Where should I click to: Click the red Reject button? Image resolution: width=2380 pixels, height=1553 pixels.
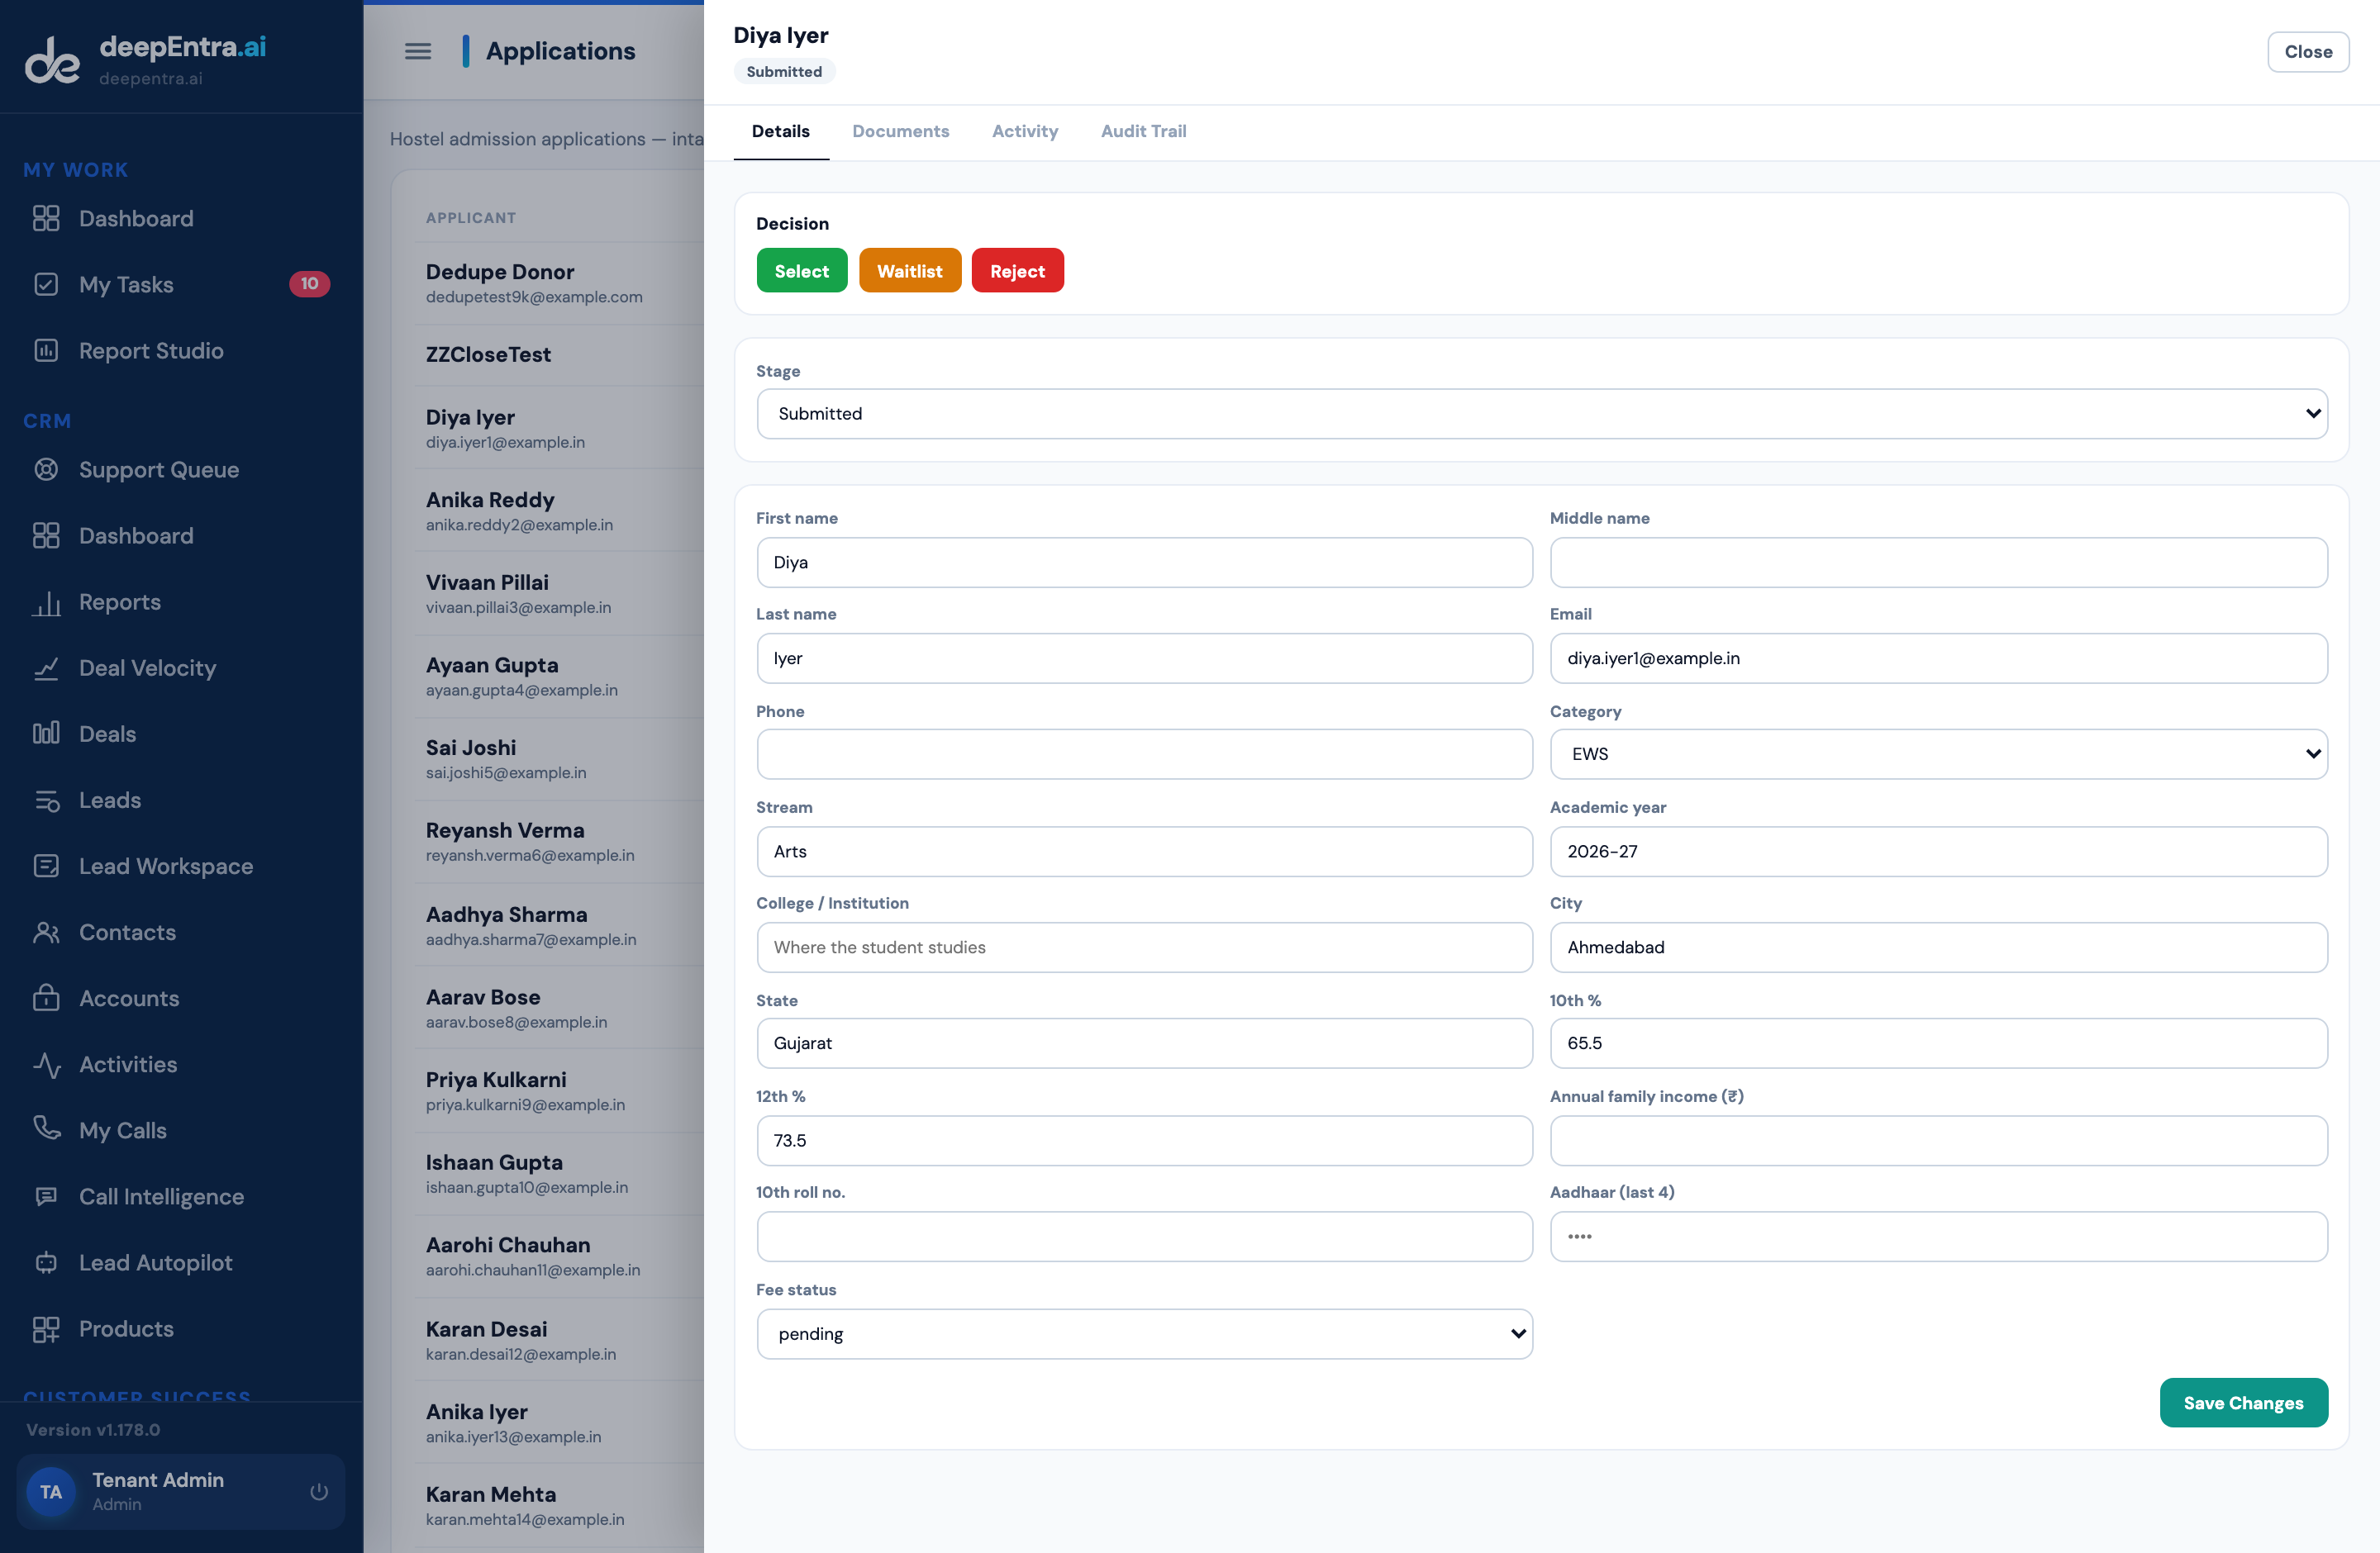pos(1017,271)
